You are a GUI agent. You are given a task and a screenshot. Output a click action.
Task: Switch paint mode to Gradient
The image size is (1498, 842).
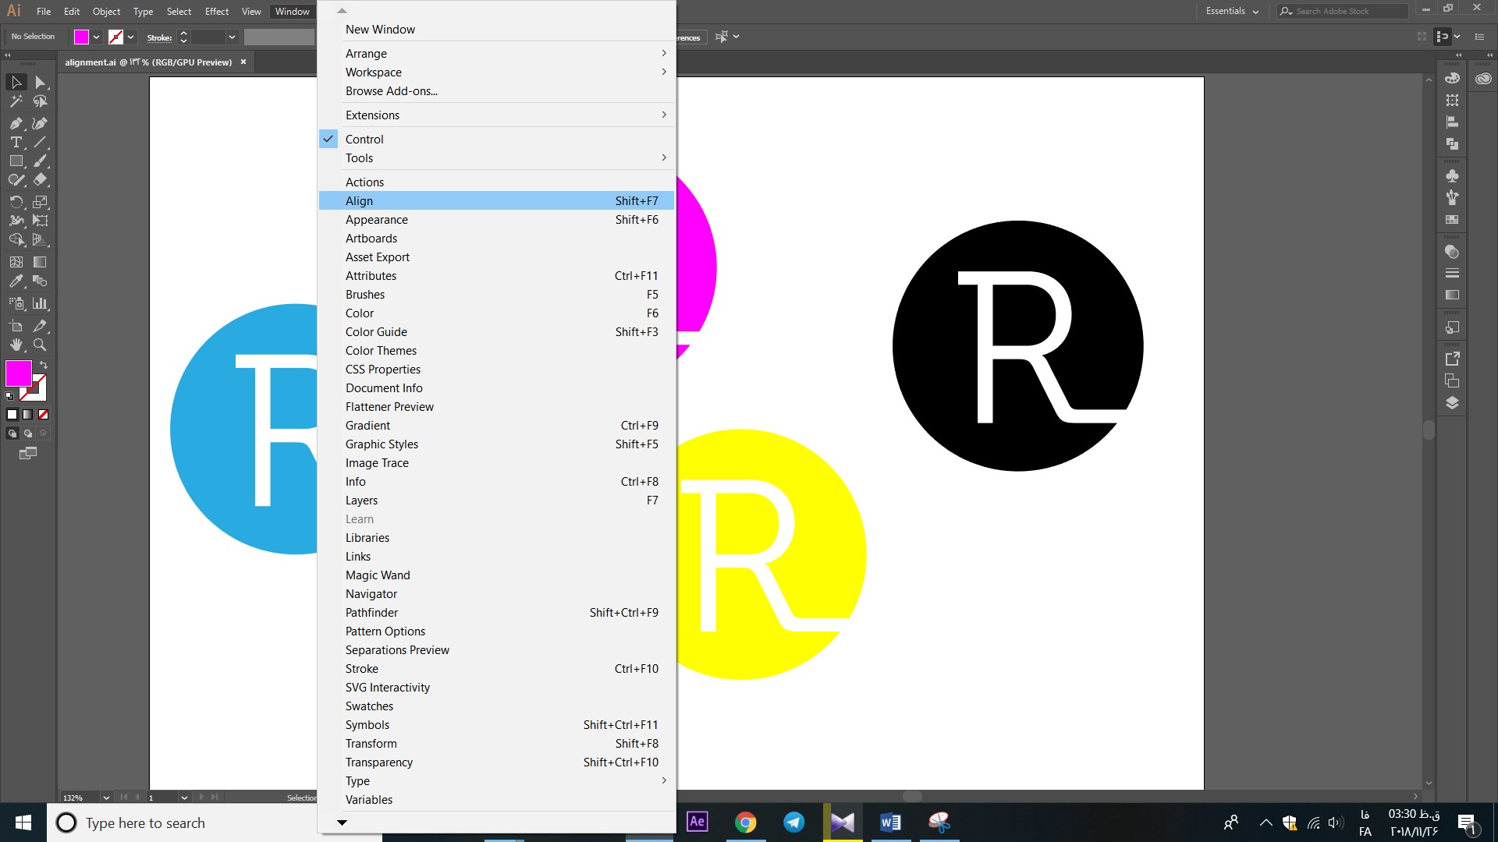28,415
